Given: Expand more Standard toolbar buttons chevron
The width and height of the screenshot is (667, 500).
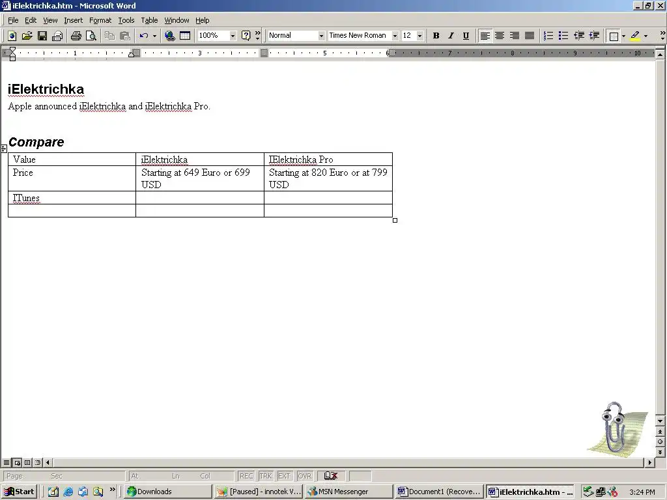Looking at the screenshot, I should 257,35.
